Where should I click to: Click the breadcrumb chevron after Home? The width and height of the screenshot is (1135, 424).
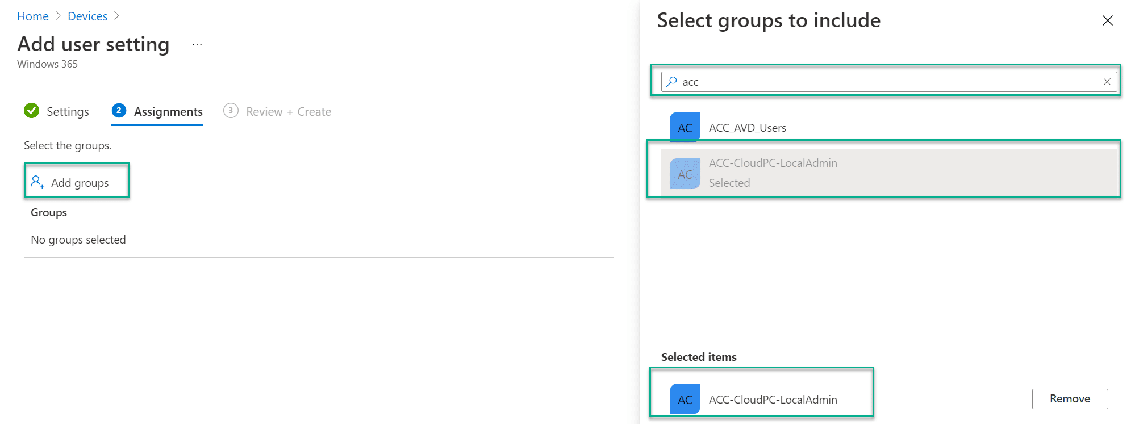[58, 16]
